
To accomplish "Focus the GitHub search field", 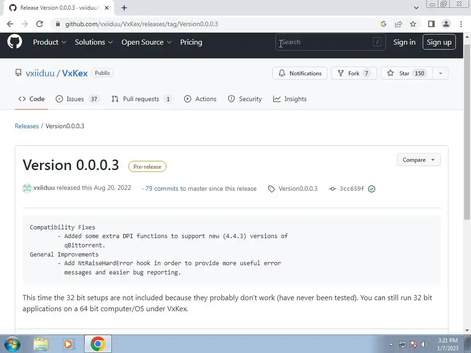I will click(x=330, y=42).
